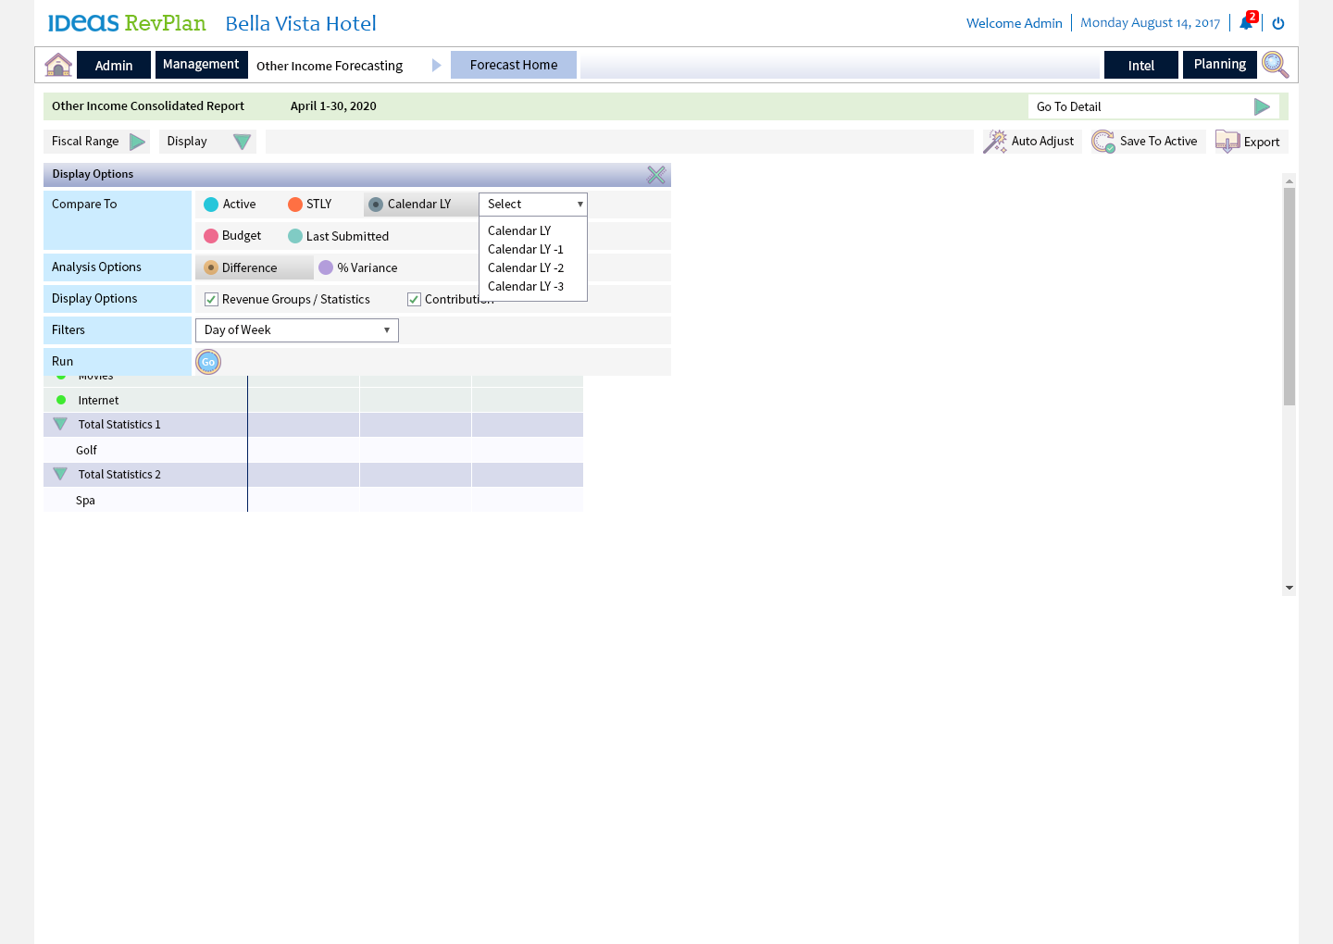Choose Calendar LY -2 from the list
This screenshot has height=944, width=1333.
point(526,268)
